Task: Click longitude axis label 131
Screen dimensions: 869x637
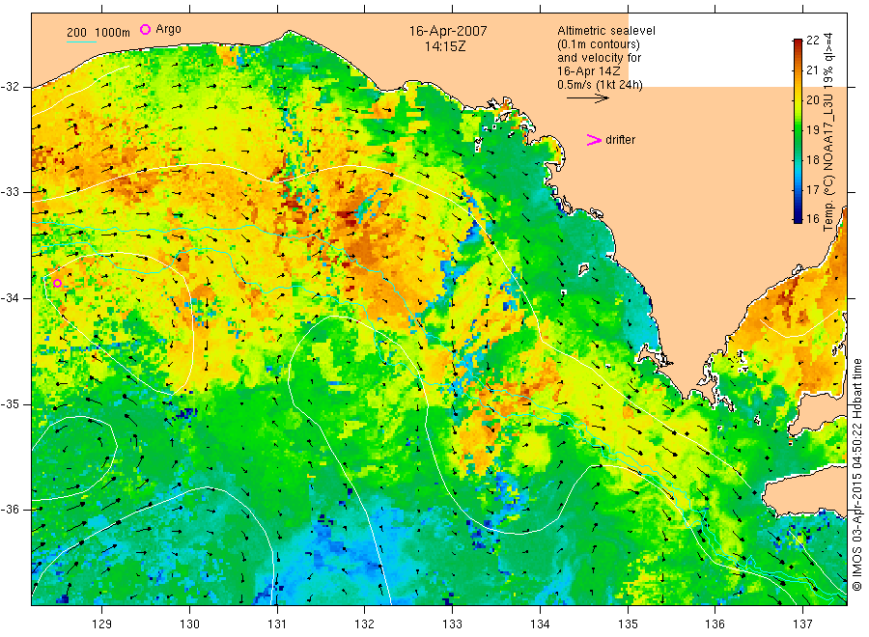Action: click(x=277, y=624)
